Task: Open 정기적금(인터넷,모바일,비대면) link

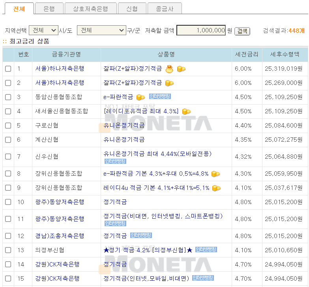Action: (146, 278)
